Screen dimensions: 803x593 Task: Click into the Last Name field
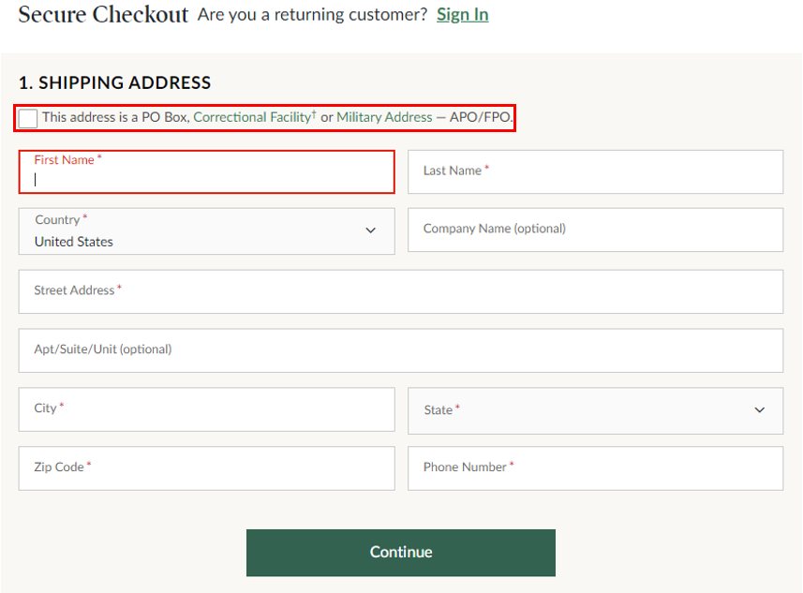click(595, 171)
